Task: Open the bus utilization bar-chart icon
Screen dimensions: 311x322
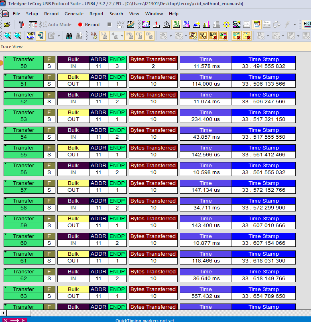Action: (206, 25)
